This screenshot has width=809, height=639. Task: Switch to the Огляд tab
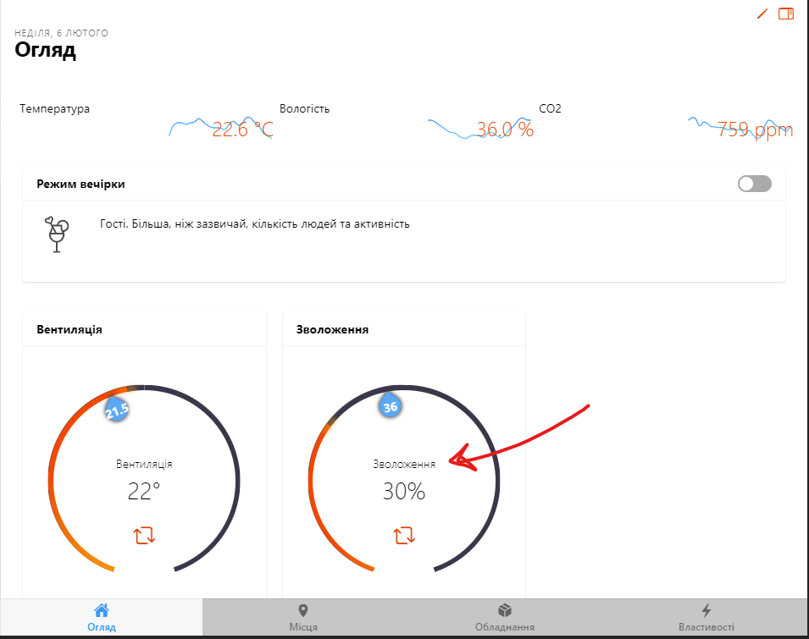pyautogui.click(x=102, y=617)
